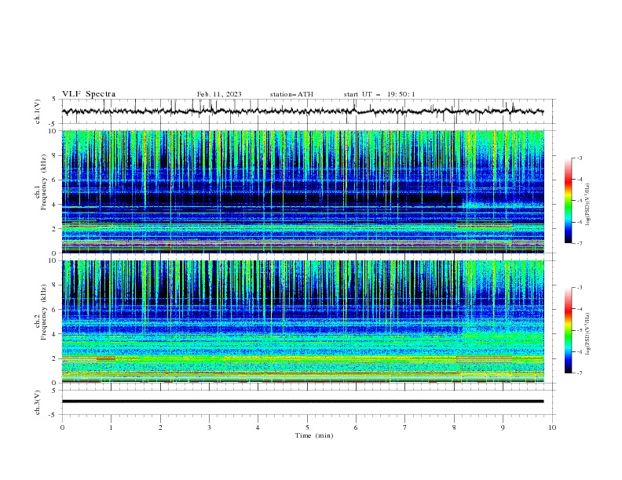
Task: Click the "ch.3(V)" axis label
Action: point(38,402)
